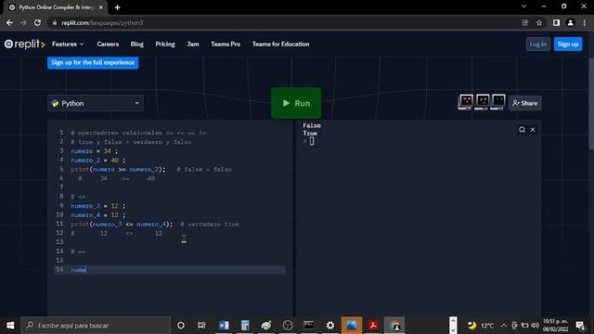Image resolution: width=594 pixels, height=334 pixels.
Task: Select the middle gray computer face icon
Action: (482, 102)
